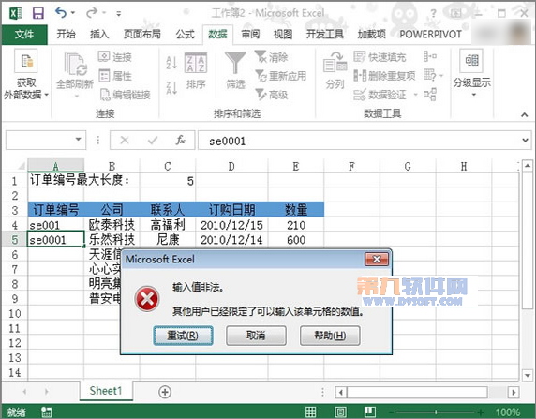Switch to the Insert (插入) tab
536x419 pixels.
[x=99, y=34]
